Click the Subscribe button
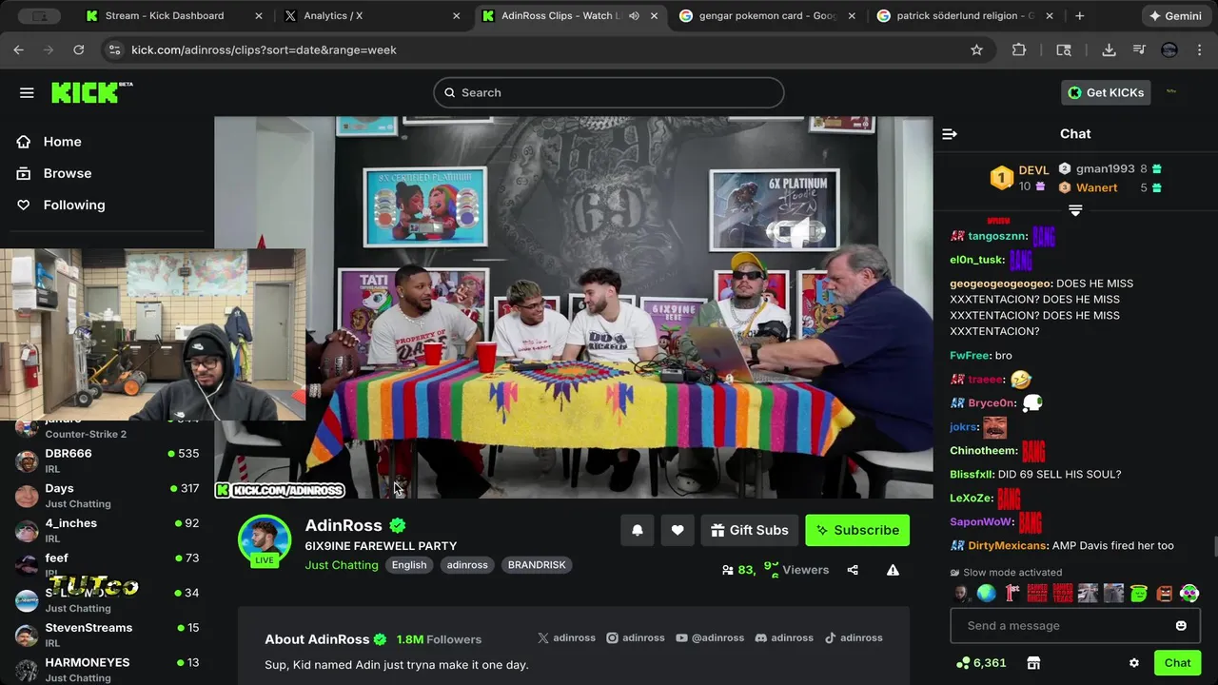Viewport: 1218px width, 685px height. [x=857, y=530]
